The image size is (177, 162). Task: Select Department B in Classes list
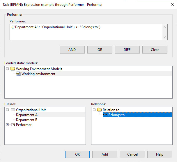27,120
